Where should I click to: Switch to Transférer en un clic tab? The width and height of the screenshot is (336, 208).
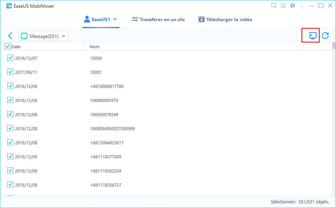coord(158,19)
